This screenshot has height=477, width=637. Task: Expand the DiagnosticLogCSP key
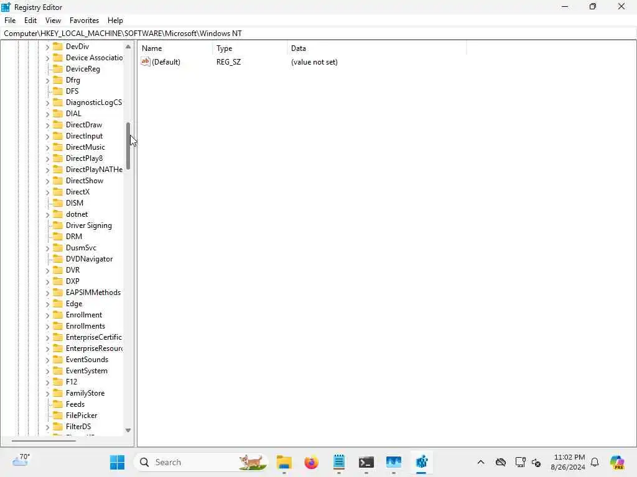click(x=47, y=103)
